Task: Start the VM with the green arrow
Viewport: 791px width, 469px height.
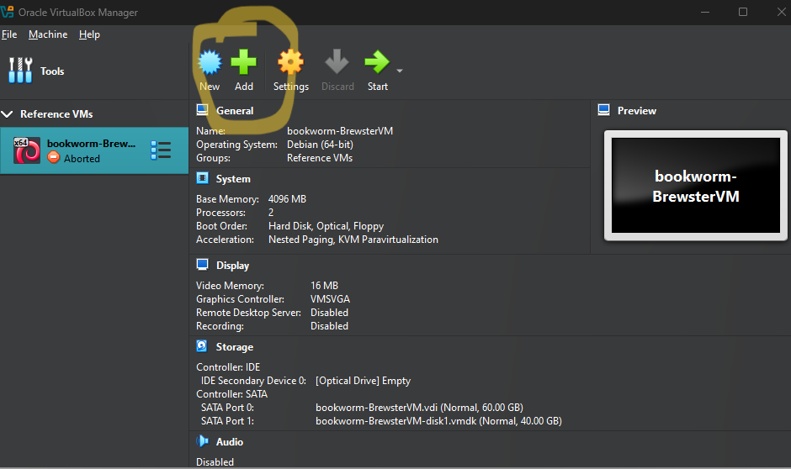Action: click(377, 62)
